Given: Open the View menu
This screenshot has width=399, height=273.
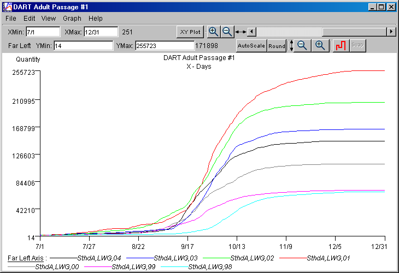Looking at the screenshot, I should pyautogui.click(x=48, y=19).
